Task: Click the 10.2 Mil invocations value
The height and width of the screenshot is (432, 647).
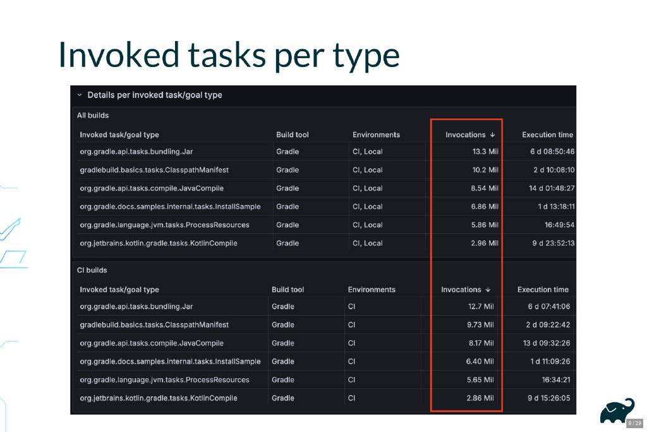Action: coord(485,170)
